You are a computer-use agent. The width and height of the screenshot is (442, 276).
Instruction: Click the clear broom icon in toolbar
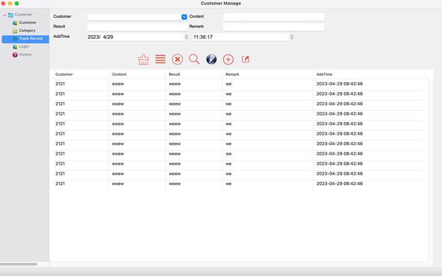tap(143, 60)
